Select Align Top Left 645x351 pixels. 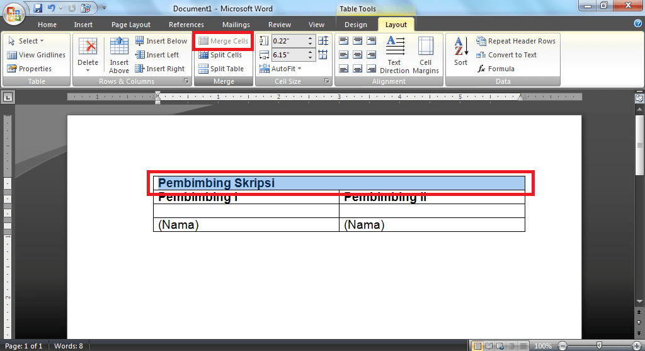pyautogui.click(x=344, y=41)
